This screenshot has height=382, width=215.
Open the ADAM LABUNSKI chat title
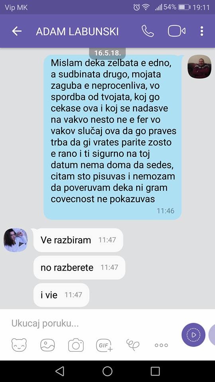click(77, 31)
